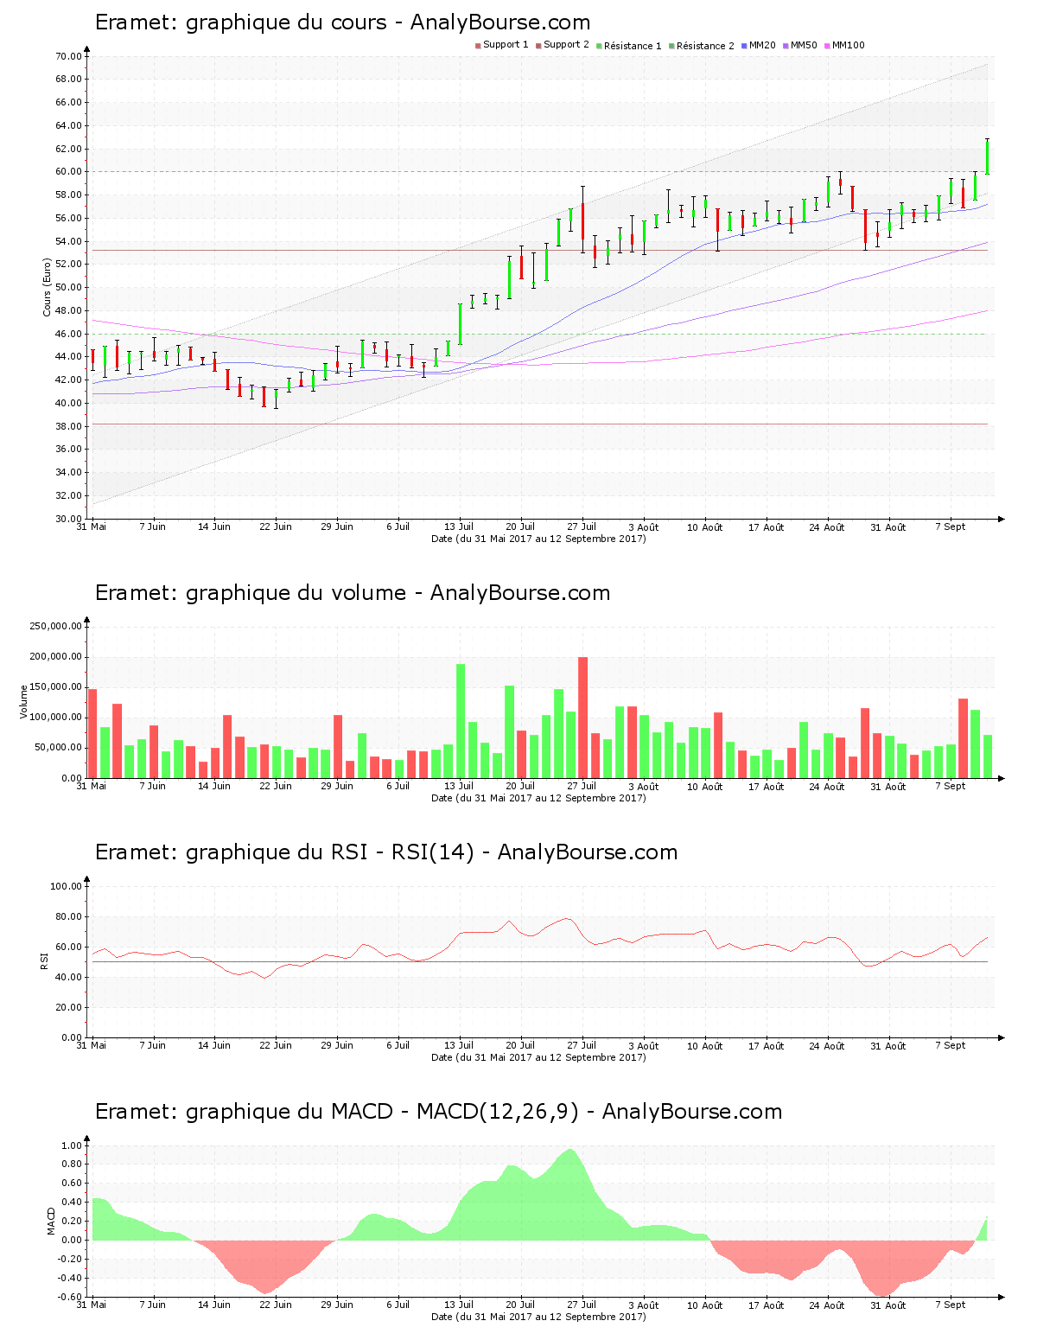Click '40.00' on the RSI axis
Image resolution: width=1037 pixels, height=1340 pixels.
click(x=68, y=977)
